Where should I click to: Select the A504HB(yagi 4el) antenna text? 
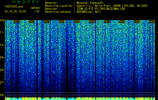coord(89,12)
